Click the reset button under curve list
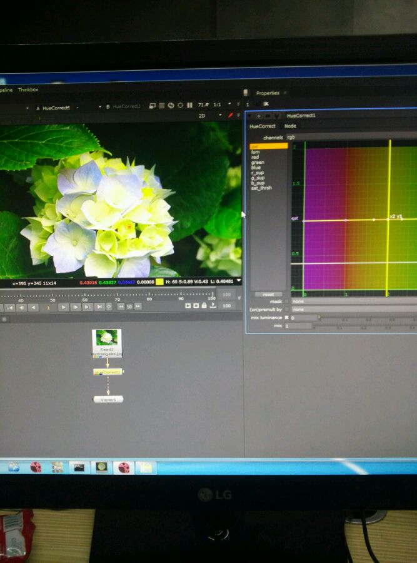The image size is (417, 563). pos(268,294)
